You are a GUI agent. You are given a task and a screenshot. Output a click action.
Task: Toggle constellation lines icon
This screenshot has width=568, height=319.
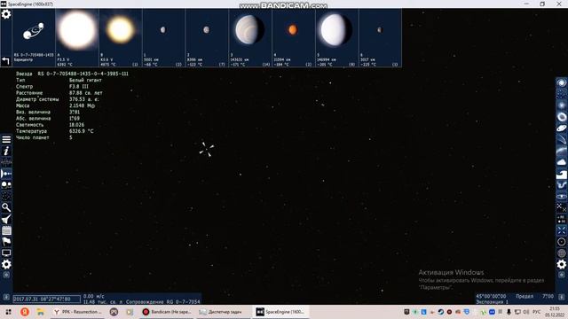point(562,207)
